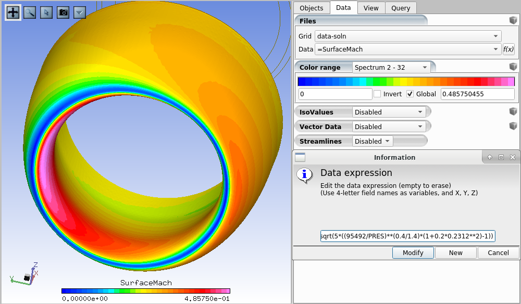
Task: Open the Grid data-soln dropdown
Action: tap(407, 36)
